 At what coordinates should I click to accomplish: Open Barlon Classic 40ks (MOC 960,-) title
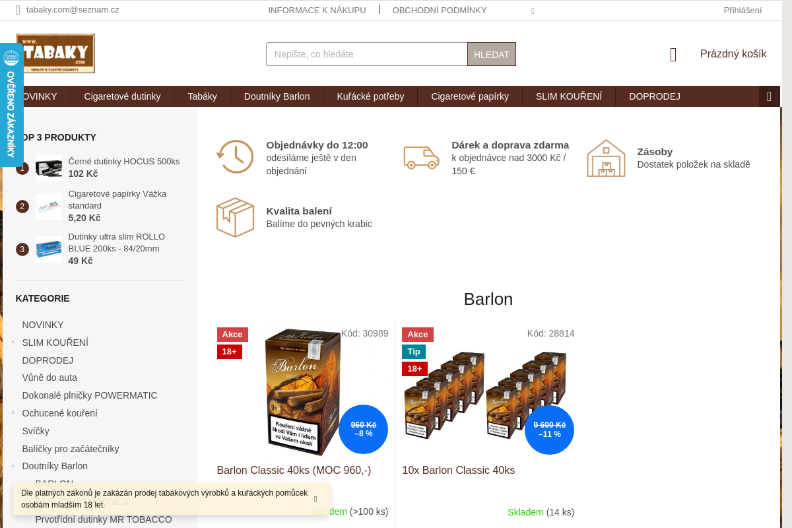click(x=294, y=471)
